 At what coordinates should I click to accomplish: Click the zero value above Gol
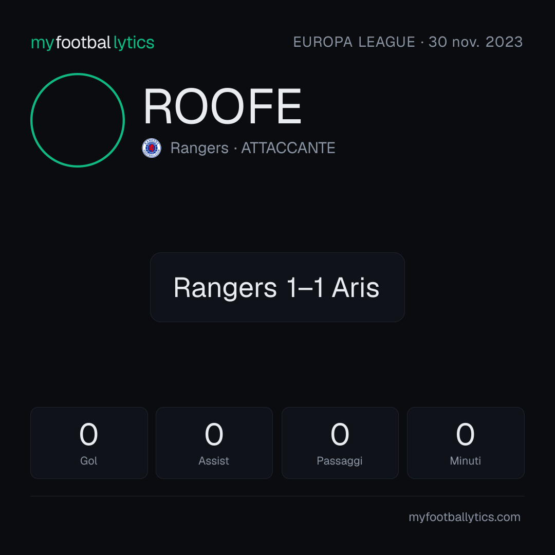(88, 434)
